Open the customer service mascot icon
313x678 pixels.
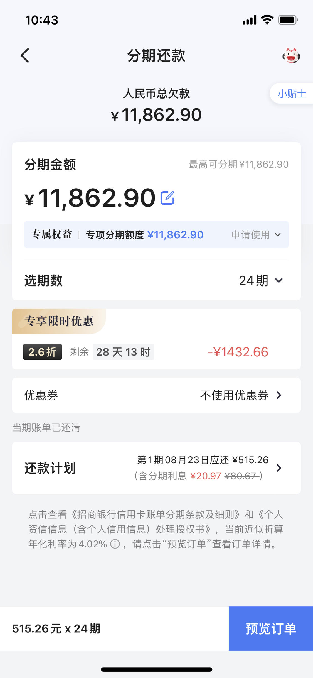[291, 55]
